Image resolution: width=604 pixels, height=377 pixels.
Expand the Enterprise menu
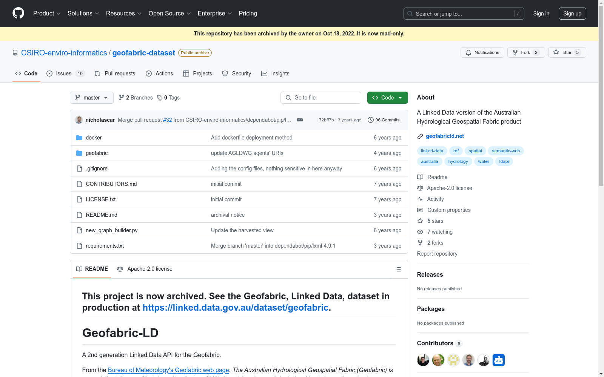tap(215, 13)
